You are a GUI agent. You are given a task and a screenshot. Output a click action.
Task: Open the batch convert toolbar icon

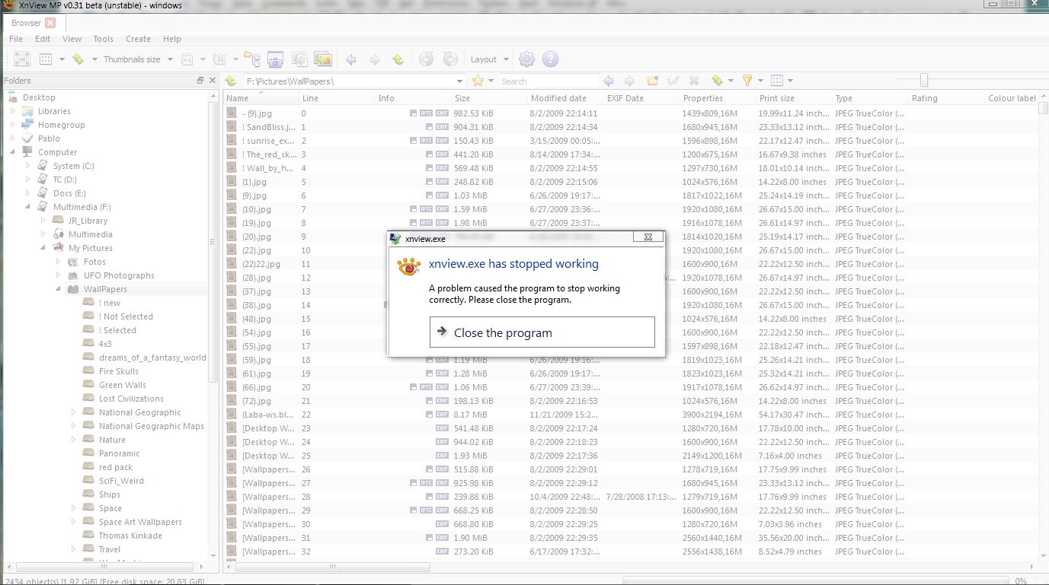click(x=299, y=59)
